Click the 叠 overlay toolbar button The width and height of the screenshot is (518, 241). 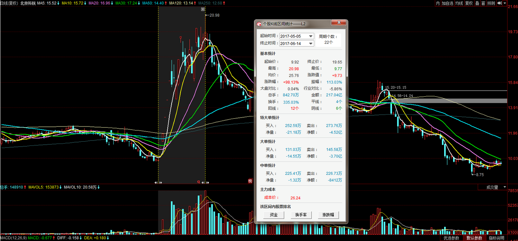coord(477,3)
